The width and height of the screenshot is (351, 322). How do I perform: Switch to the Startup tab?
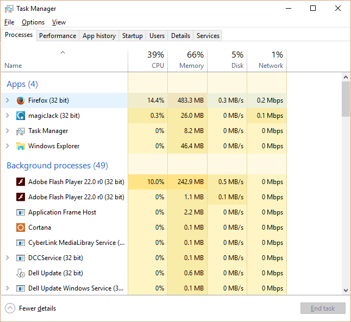coord(132,36)
